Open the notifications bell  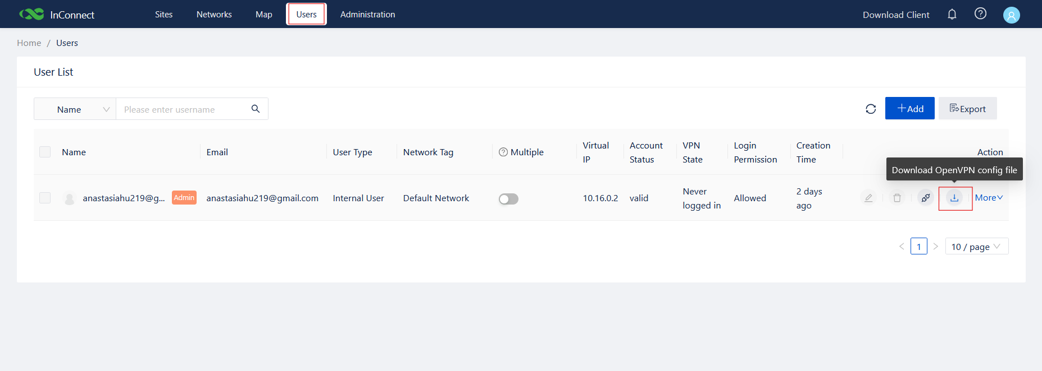(x=952, y=14)
